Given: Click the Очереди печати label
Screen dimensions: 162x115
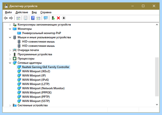Looking at the screenshot, I should click(28, 50).
